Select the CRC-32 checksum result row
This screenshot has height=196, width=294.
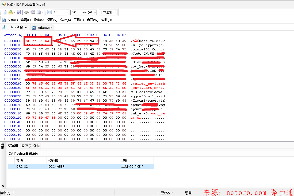point(80,167)
